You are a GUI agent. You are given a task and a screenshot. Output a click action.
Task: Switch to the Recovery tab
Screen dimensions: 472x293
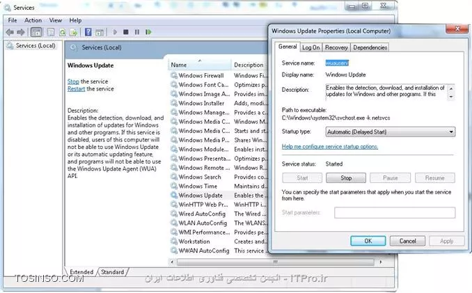(x=336, y=47)
